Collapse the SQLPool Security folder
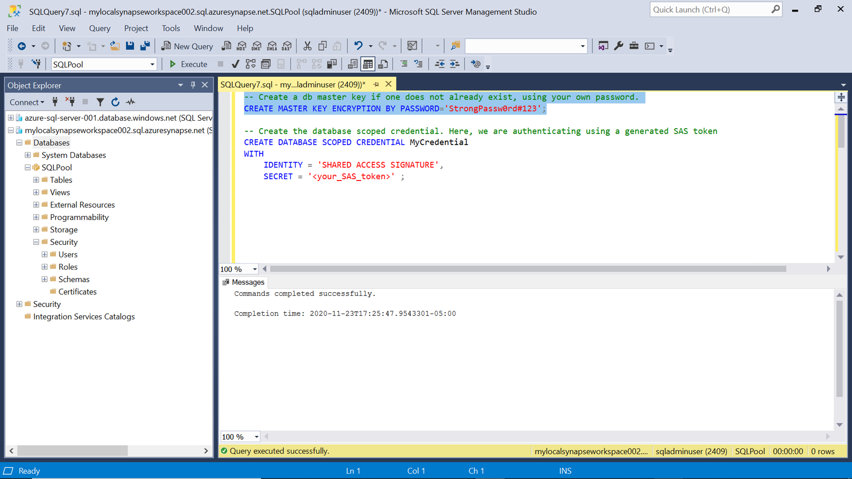 click(36, 242)
